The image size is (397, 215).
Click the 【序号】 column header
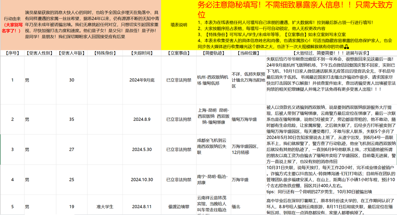pyautogui.click(x=12, y=53)
